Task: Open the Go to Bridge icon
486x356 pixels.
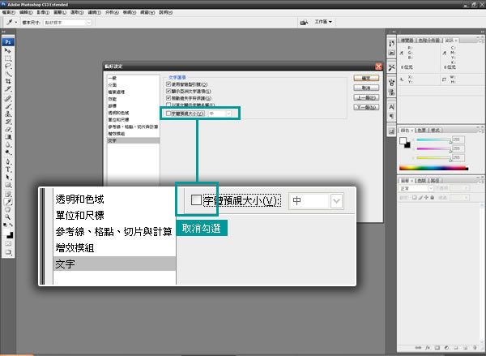Action: 304,22
